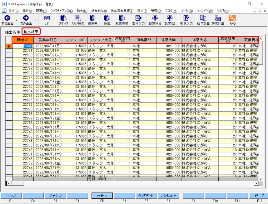
Task: Select the date cell in row 22694
Action: (x=48, y=91)
